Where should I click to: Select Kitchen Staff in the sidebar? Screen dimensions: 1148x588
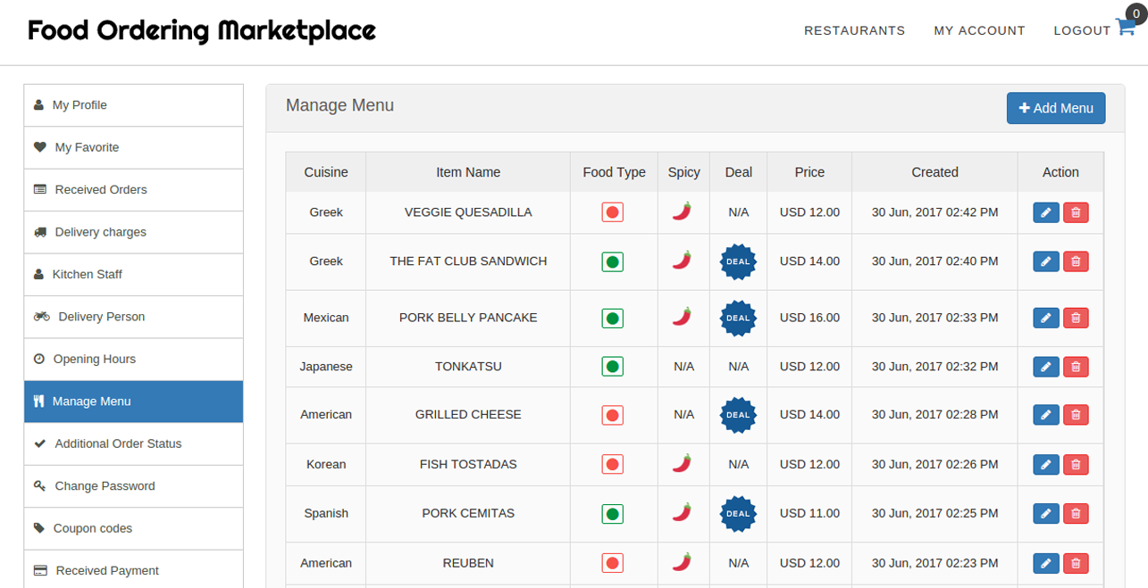[133, 275]
